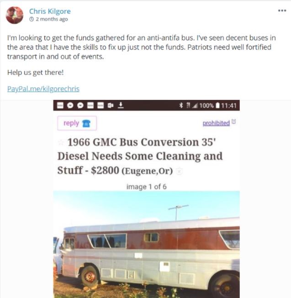
Task: Click the 'image 1 of 6' counter
Action: 147,187
